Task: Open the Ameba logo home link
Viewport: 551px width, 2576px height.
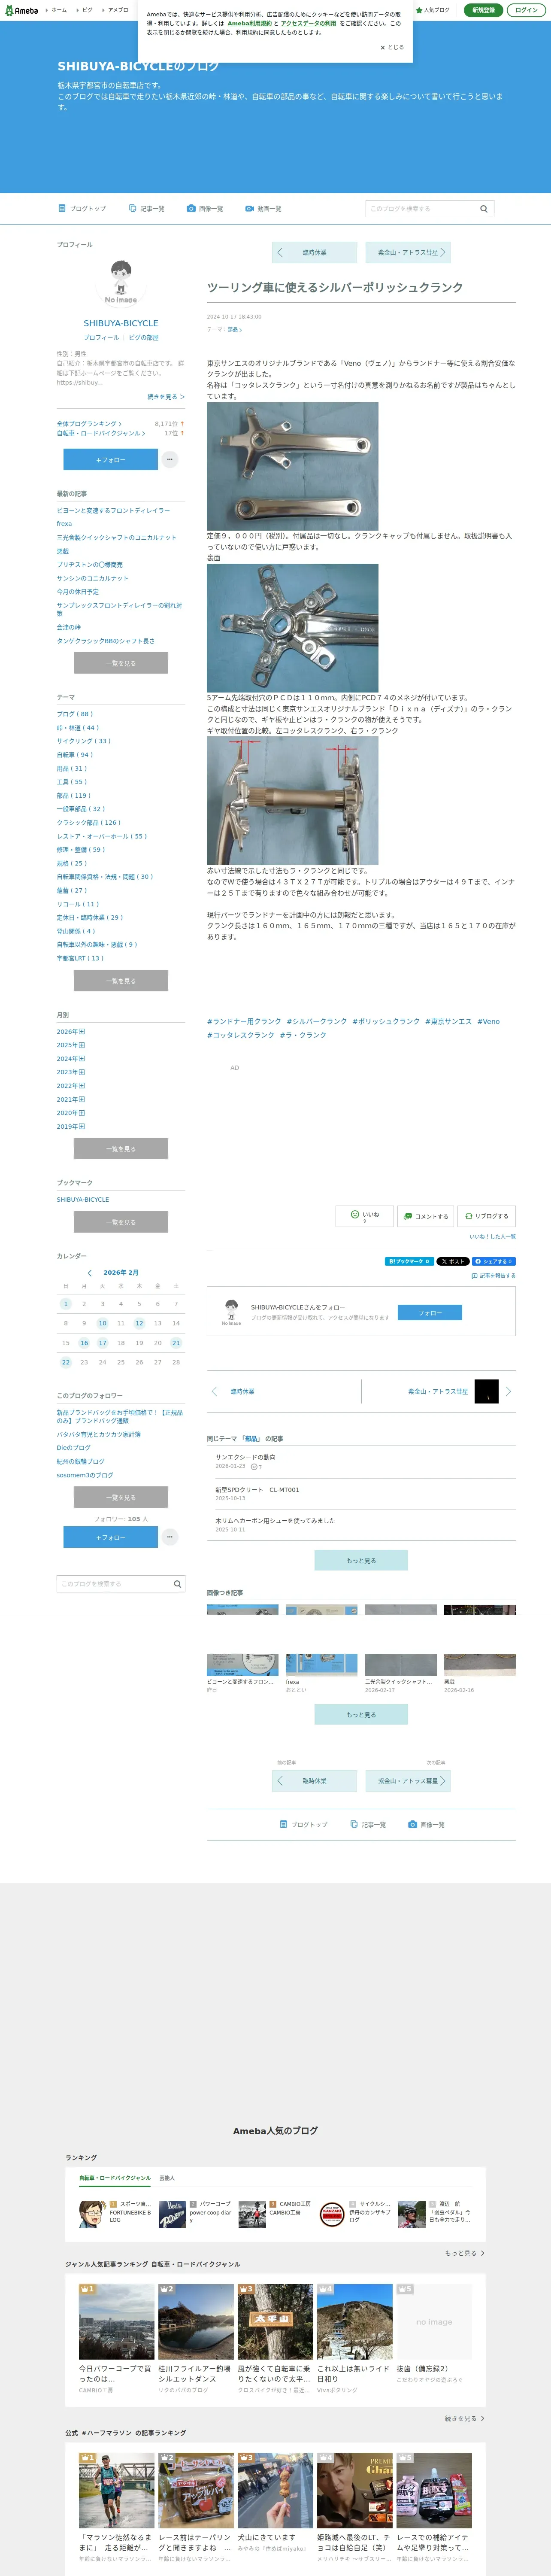Action: click(21, 10)
